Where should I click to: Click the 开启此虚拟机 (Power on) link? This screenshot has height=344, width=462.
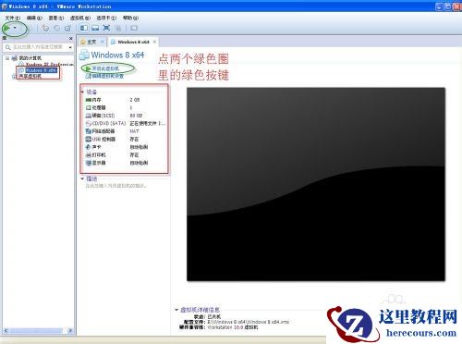pos(105,68)
